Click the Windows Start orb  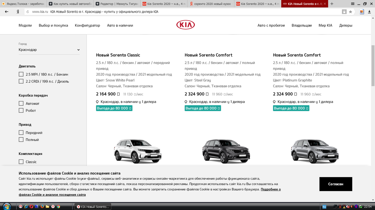[7, 206]
